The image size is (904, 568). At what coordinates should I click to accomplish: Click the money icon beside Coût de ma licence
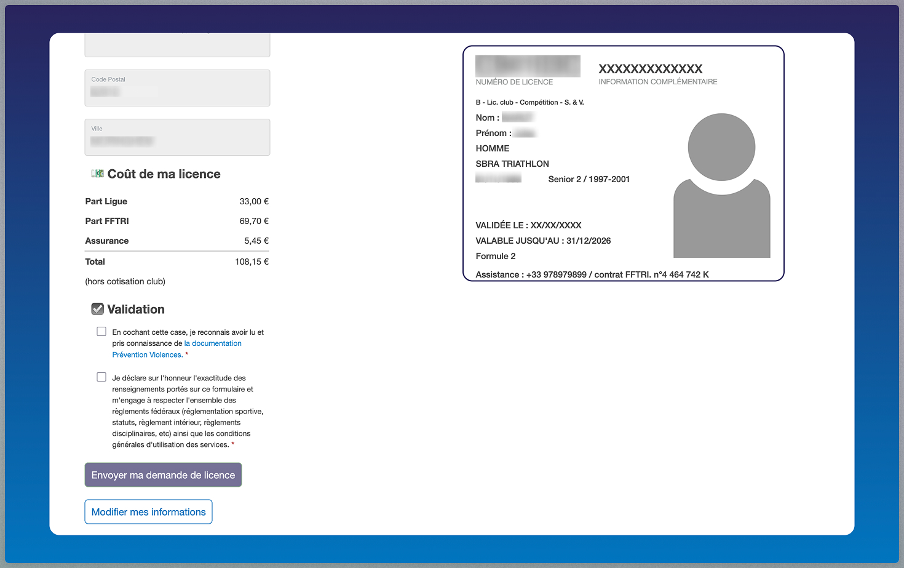pos(97,174)
